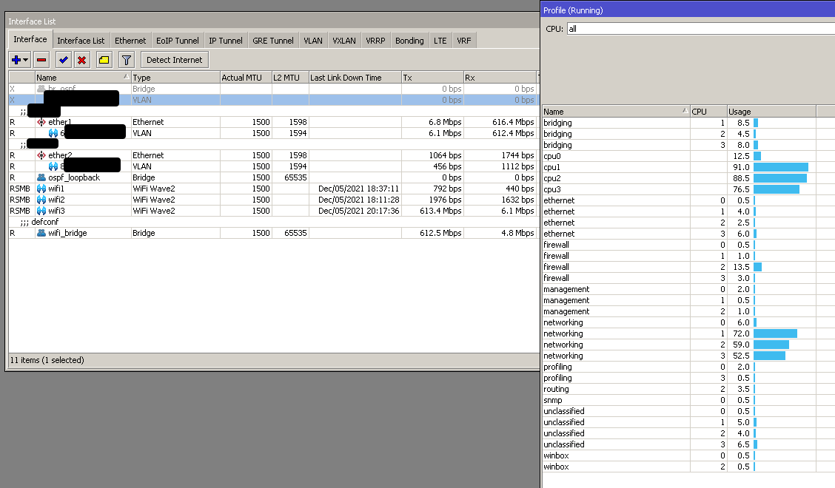Screen dimensions: 835x488
Task: Click the wifi1 interface icon
Action: tap(41, 189)
